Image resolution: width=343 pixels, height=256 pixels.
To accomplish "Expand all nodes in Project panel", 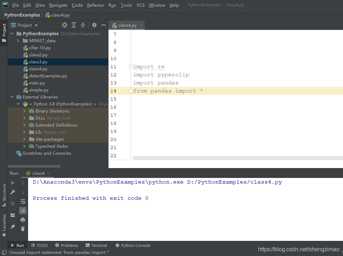I will point(74,25).
